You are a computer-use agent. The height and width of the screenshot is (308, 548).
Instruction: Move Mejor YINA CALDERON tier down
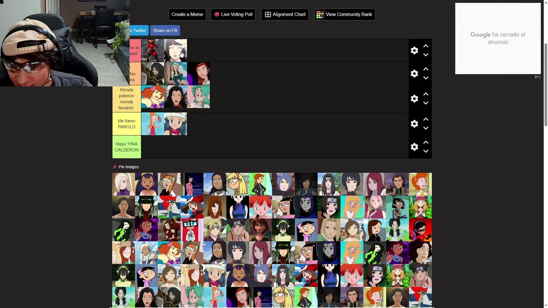pos(426,151)
